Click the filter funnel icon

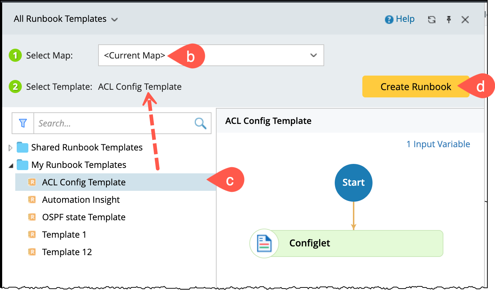click(23, 124)
